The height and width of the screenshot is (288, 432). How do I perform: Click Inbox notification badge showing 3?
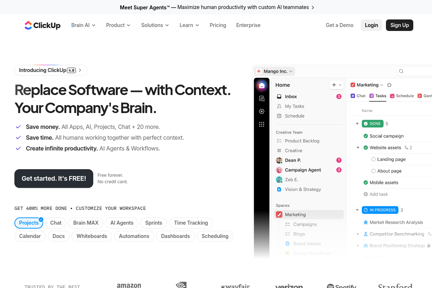(339, 96)
